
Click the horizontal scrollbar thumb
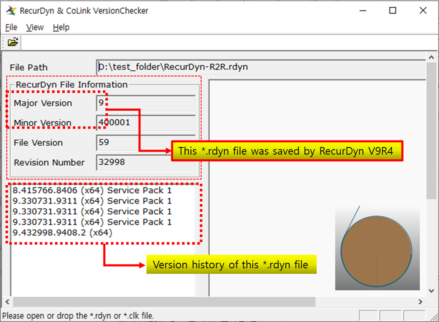pyautogui.click(x=165, y=302)
